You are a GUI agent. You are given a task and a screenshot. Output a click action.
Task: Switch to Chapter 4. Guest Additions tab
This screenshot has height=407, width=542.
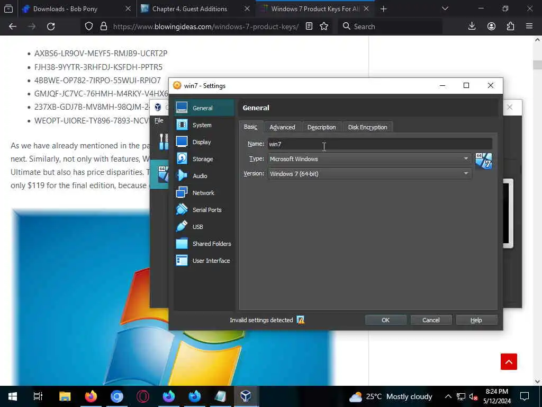tap(195, 8)
